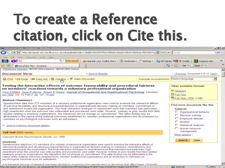Image resolution: width=225 pixels, height=168 pixels.
Task: Click the browser Forward arrow button
Action: pos(9,53)
